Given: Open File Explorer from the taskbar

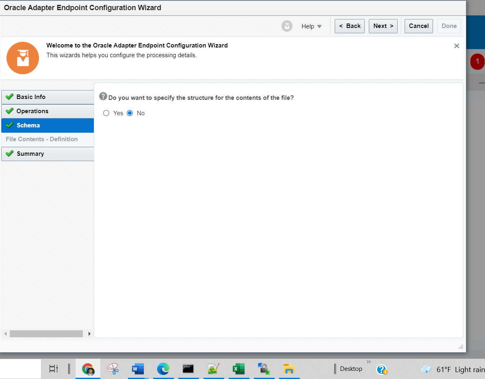Looking at the screenshot, I should pos(289,369).
